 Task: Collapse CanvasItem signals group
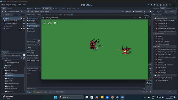pyautogui.click(x=153, y=34)
